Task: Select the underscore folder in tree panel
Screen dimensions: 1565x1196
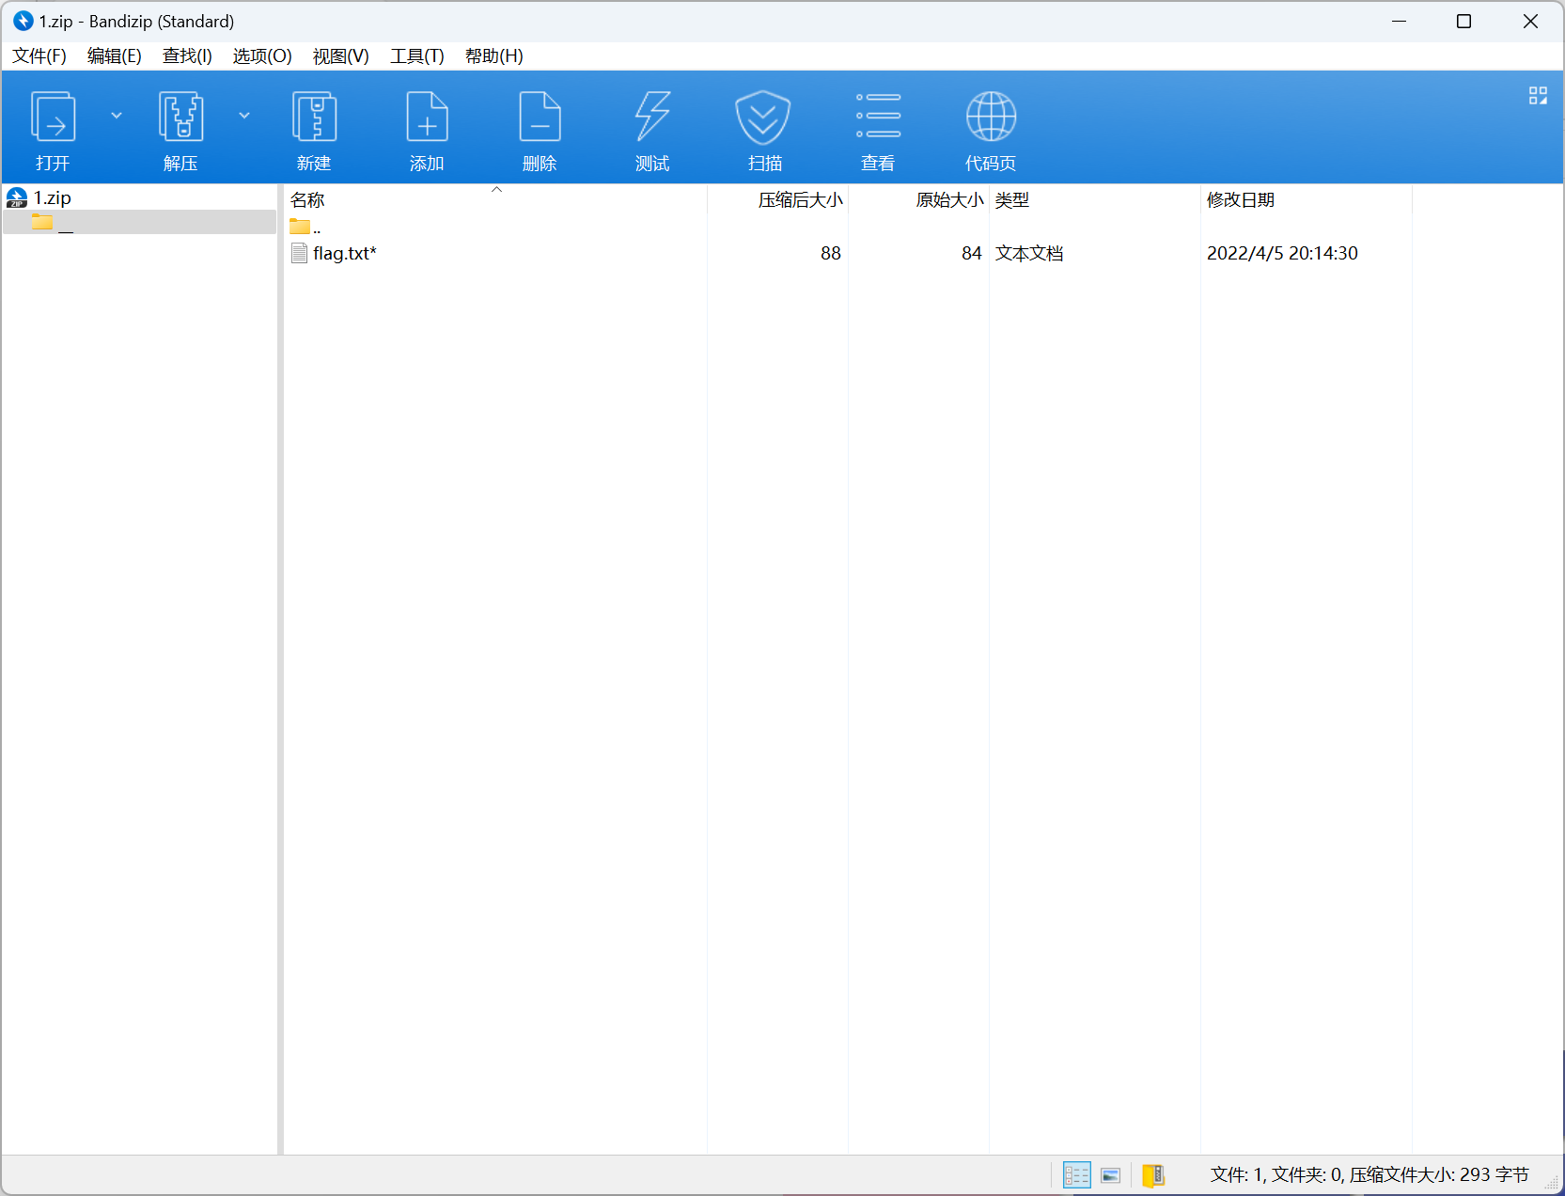Action: (x=140, y=223)
